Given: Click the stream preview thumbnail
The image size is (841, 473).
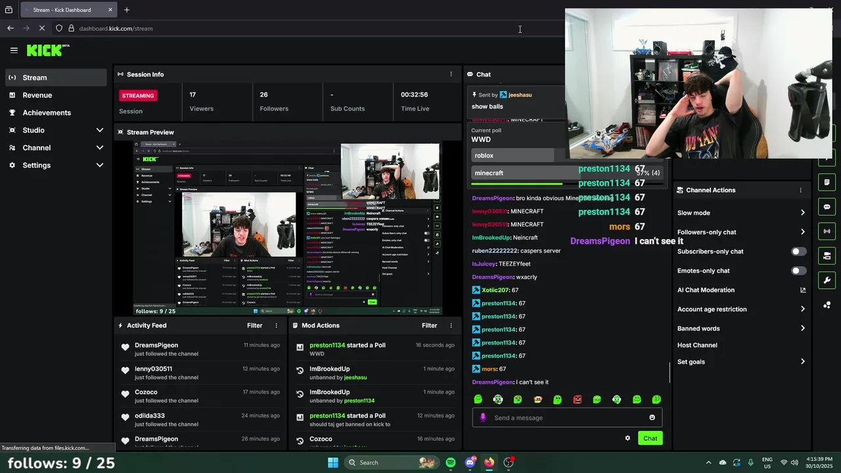Looking at the screenshot, I should pos(288,228).
